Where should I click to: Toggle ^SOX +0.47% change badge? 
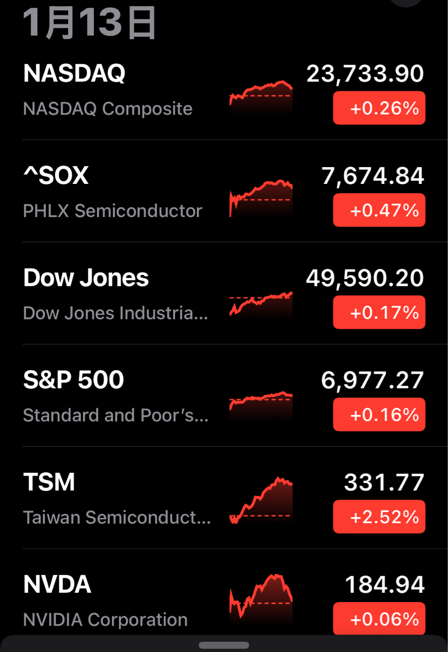point(379,210)
